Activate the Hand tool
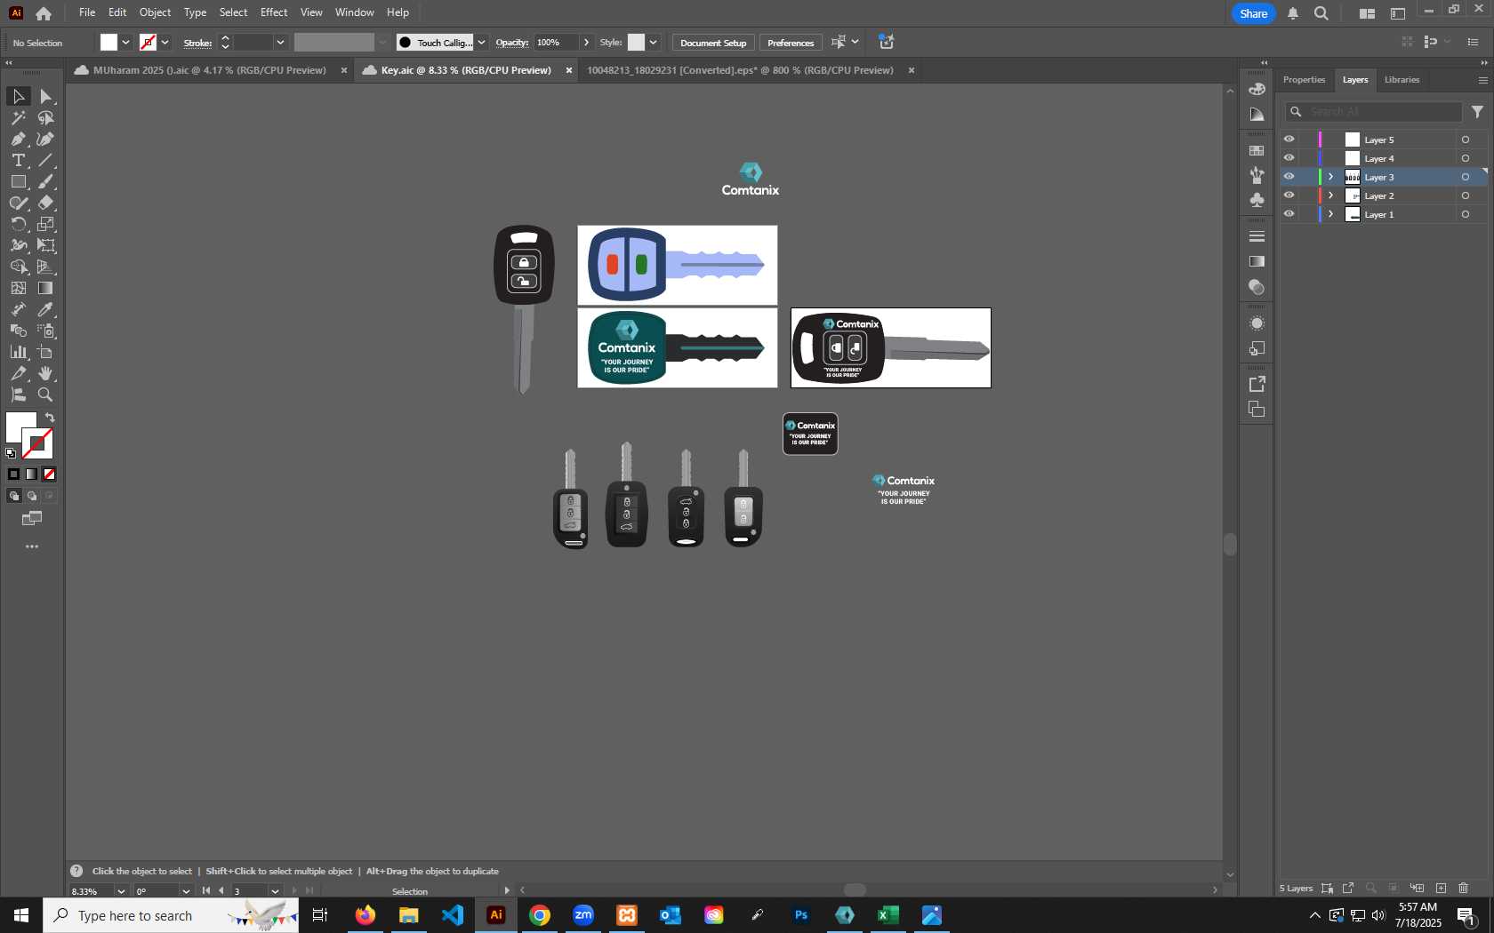 46,373
